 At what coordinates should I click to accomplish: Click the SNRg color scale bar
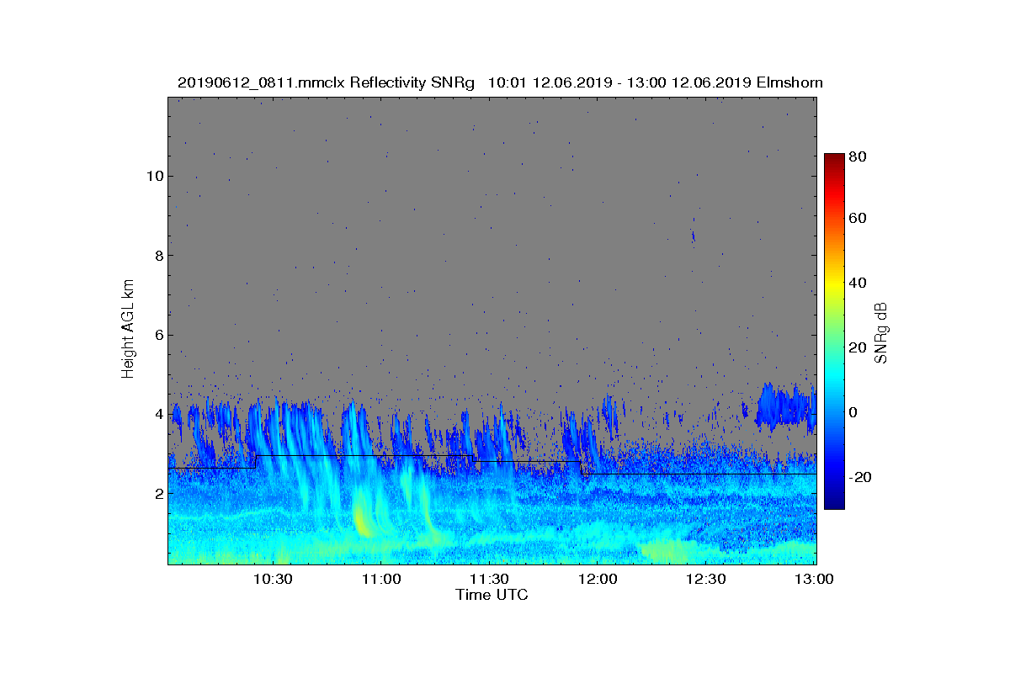834,331
